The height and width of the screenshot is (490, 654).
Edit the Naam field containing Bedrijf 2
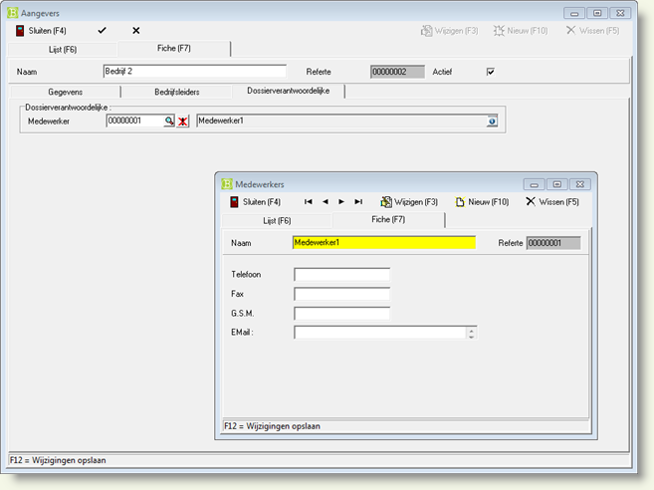195,72
